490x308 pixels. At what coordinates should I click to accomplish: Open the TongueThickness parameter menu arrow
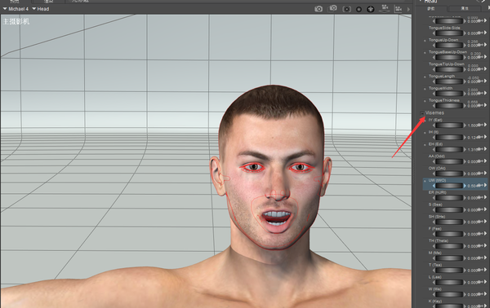[485, 105]
